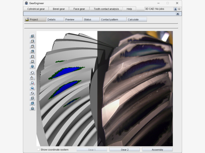Open the Cylindrical gear menu
Image resolution: width=205 pixels, height=153 pixels.
point(36,9)
